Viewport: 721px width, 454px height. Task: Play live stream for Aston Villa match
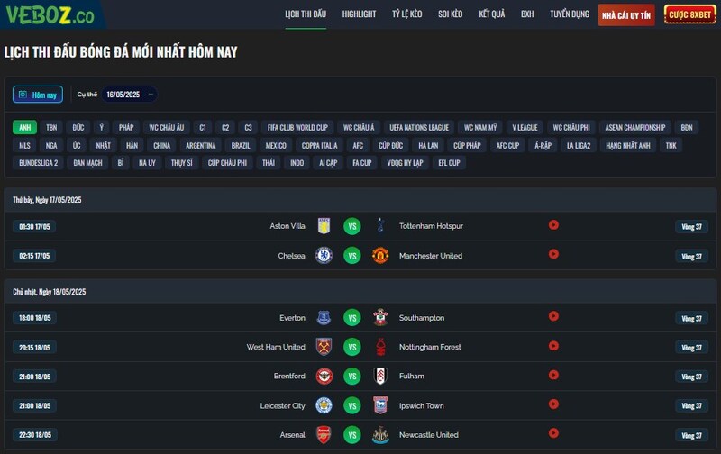click(553, 224)
